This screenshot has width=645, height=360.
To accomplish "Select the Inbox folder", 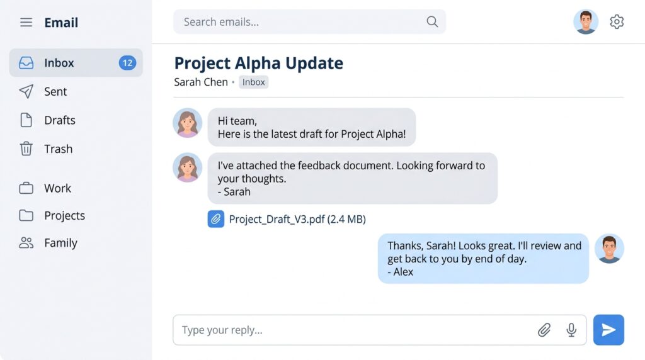I will [x=76, y=63].
